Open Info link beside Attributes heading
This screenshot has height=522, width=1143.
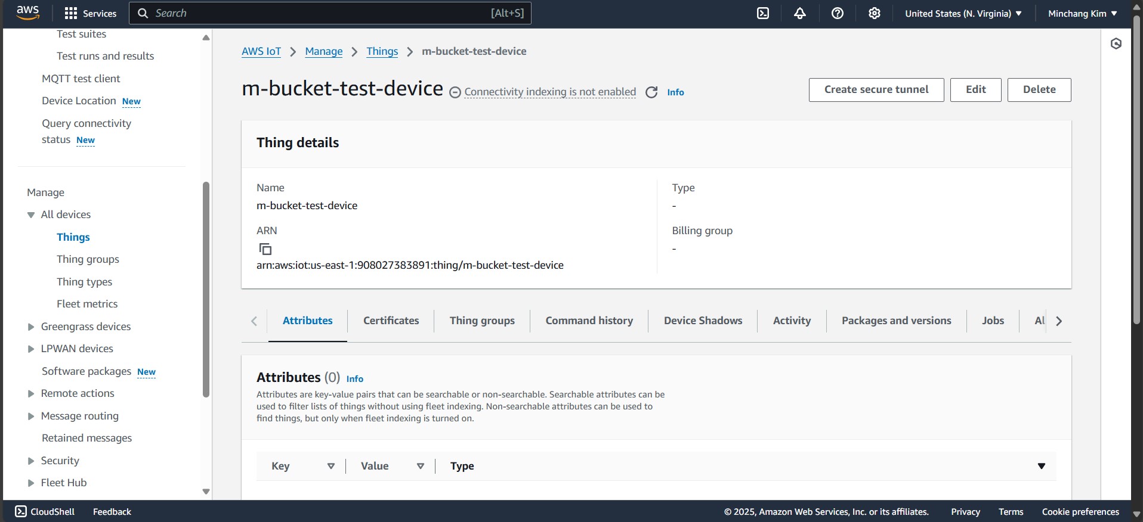point(355,379)
